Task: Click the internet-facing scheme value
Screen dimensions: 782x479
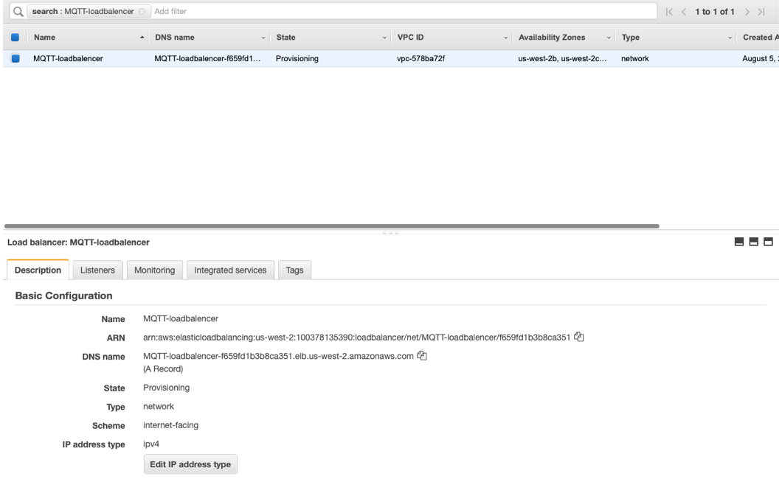Action: [x=170, y=425]
